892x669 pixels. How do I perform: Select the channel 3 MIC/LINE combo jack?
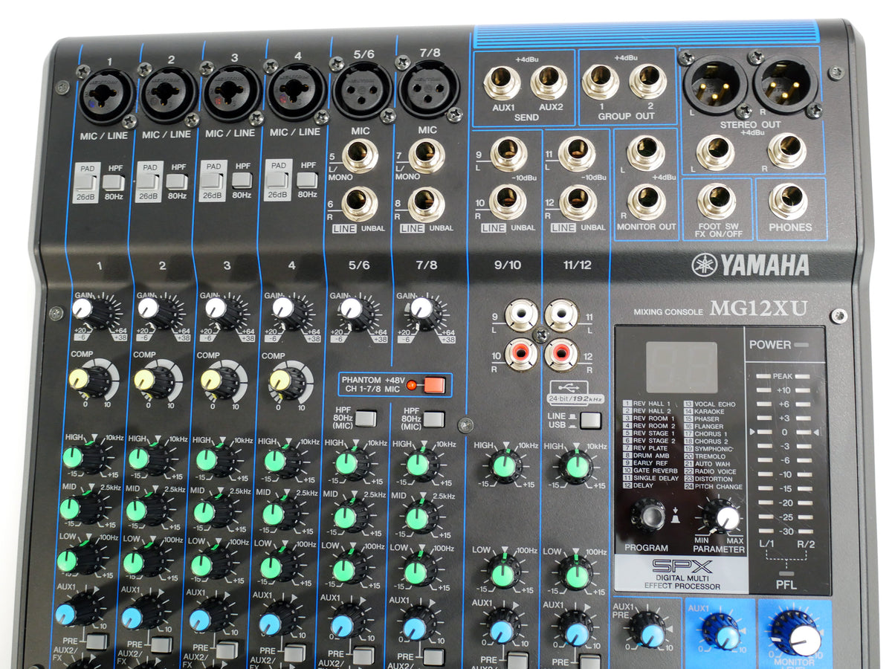tap(233, 93)
